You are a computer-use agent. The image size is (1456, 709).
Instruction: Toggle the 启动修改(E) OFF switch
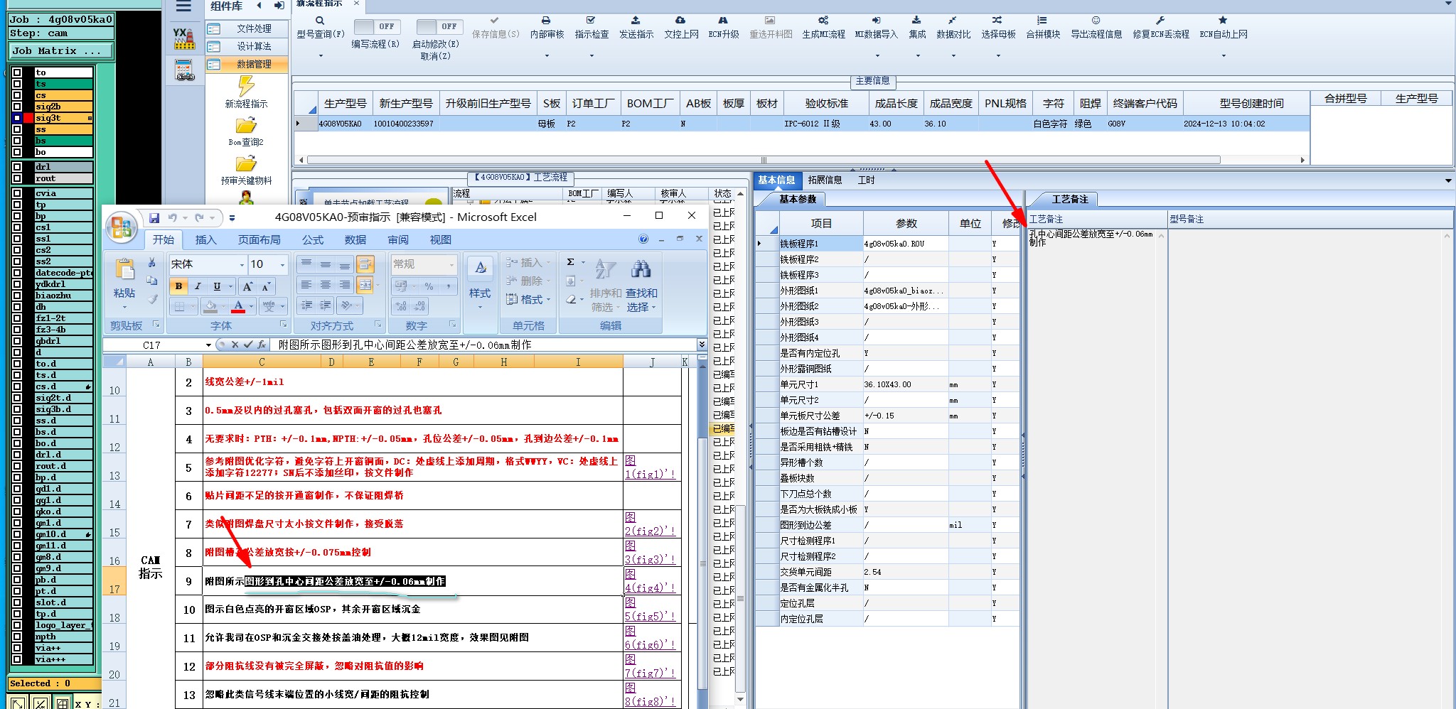point(439,27)
